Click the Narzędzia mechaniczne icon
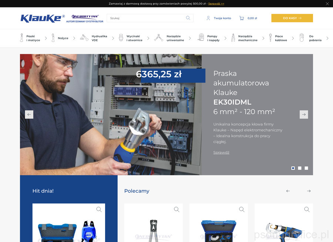Screen dimensions: 333x242 [x=233, y=38]
